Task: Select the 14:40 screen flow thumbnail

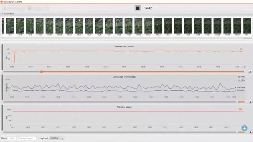Action: point(237,26)
